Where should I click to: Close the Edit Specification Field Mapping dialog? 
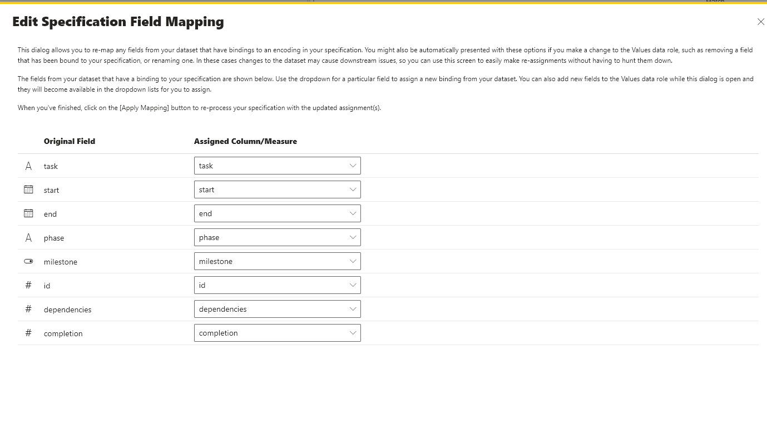click(x=761, y=22)
